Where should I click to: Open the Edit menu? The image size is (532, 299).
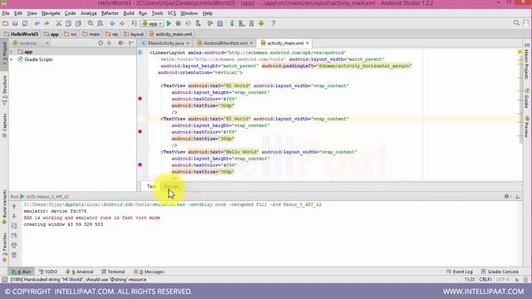[x=18, y=13]
